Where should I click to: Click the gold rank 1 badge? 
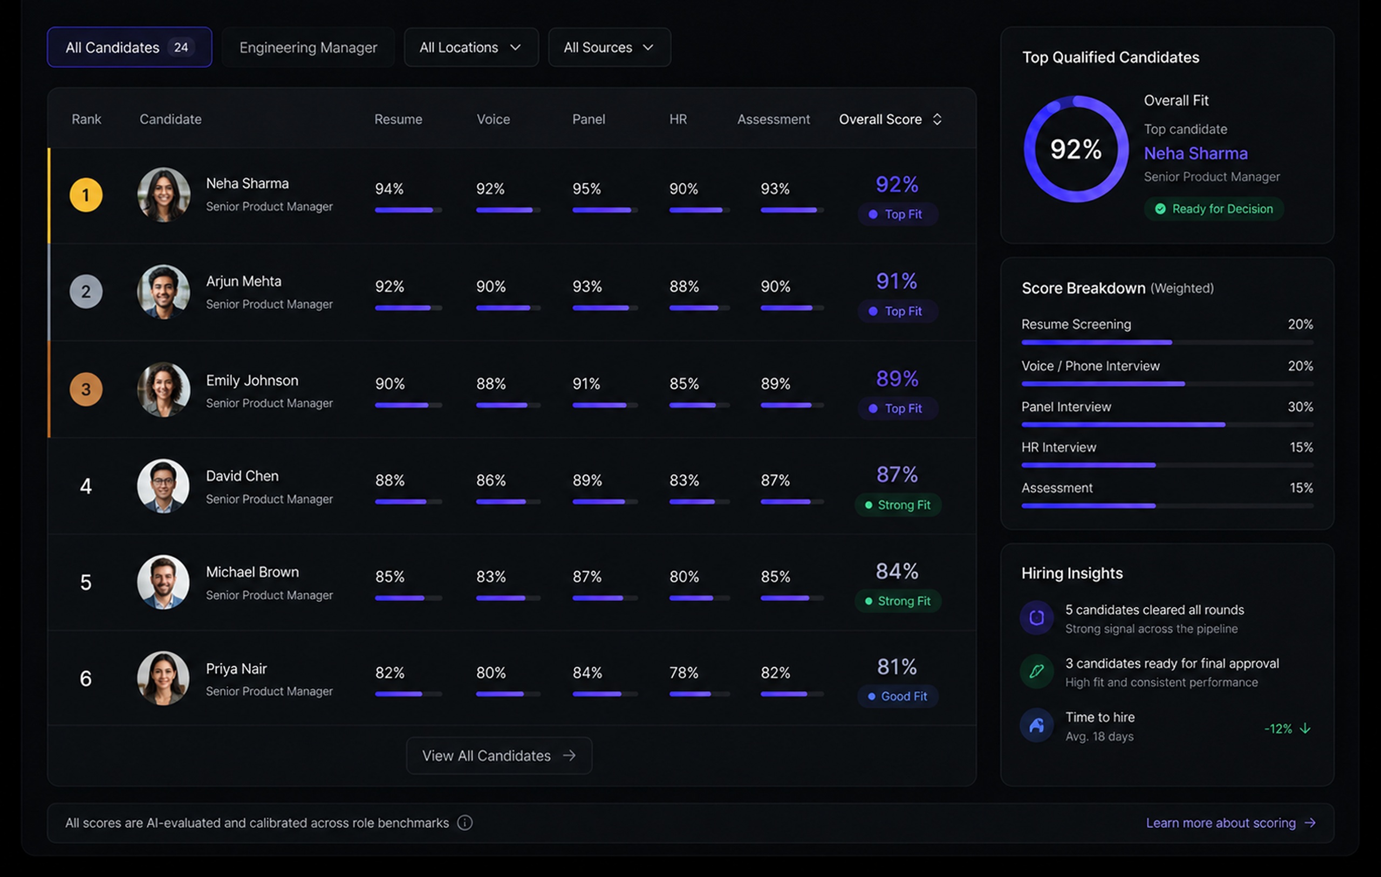tap(86, 195)
